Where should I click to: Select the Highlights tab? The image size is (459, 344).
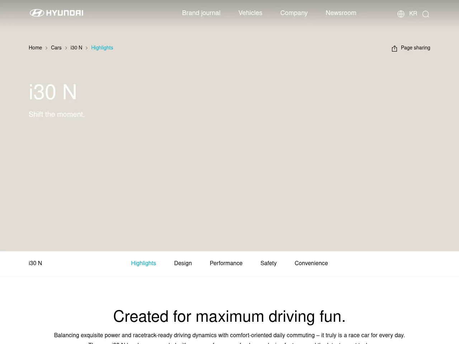(x=143, y=263)
